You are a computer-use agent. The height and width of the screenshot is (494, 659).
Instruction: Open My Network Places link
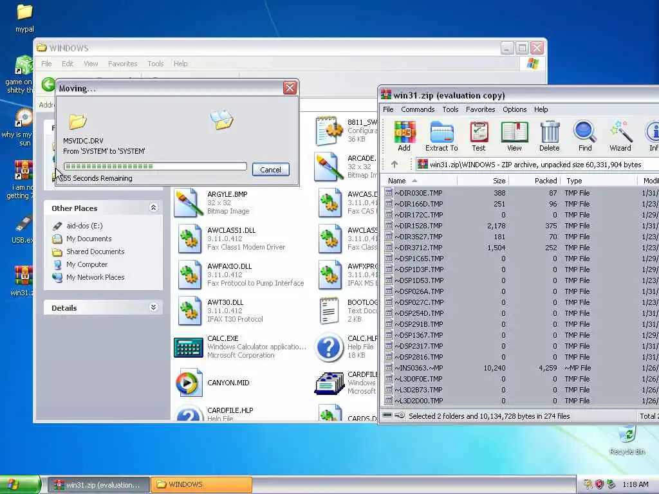pyautogui.click(x=95, y=277)
